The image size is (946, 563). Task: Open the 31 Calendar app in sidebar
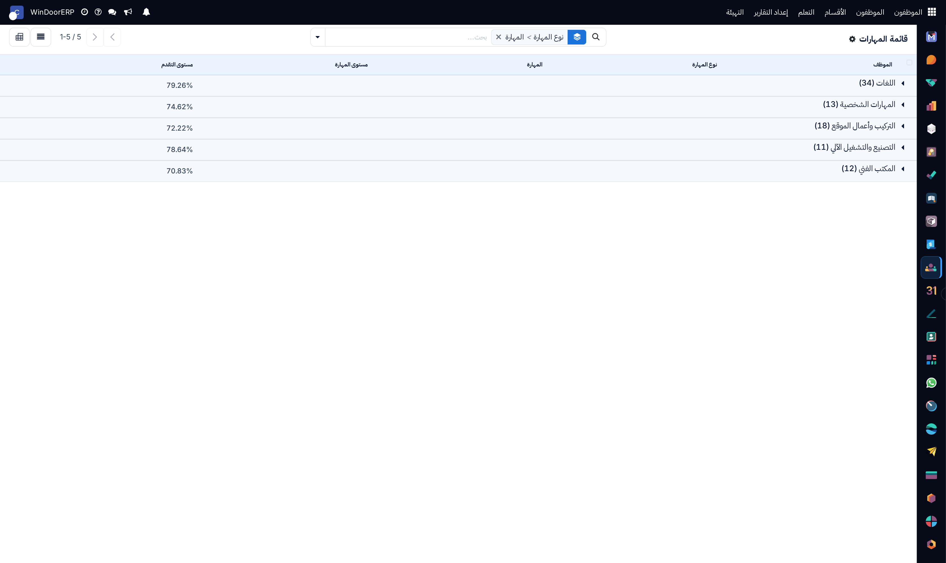931,291
